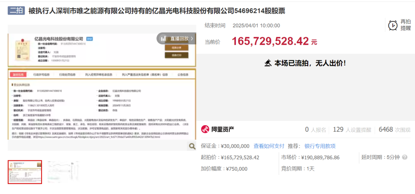Click the 129 人设置提醒 counter
This screenshot has height=194, width=415.
352,130
